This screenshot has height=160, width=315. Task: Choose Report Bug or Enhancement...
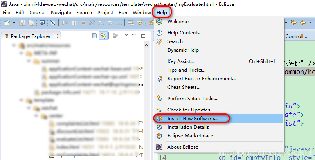tap(219, 79)
